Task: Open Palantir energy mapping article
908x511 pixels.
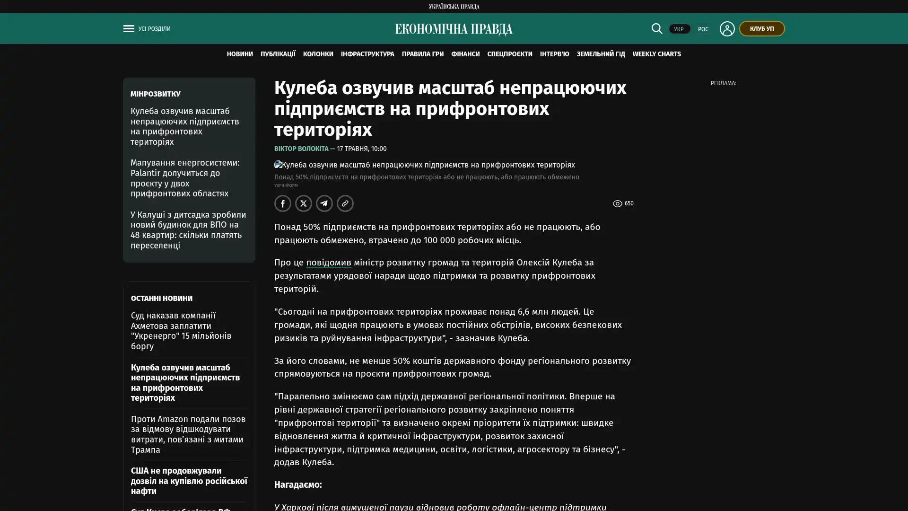Action: [x=185, y=178]
